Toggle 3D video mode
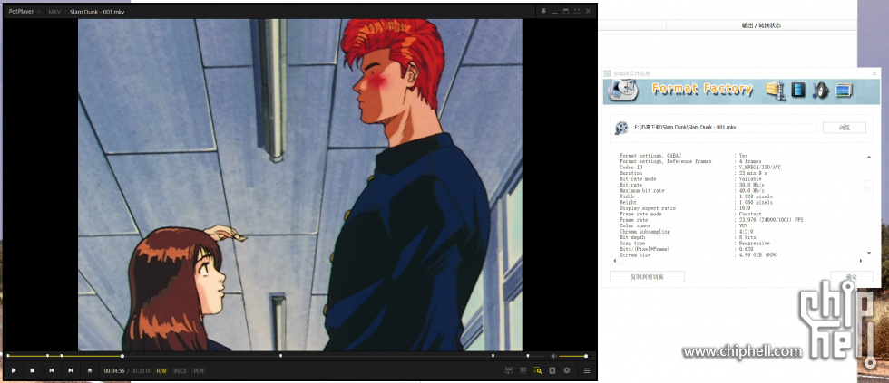 523,370
